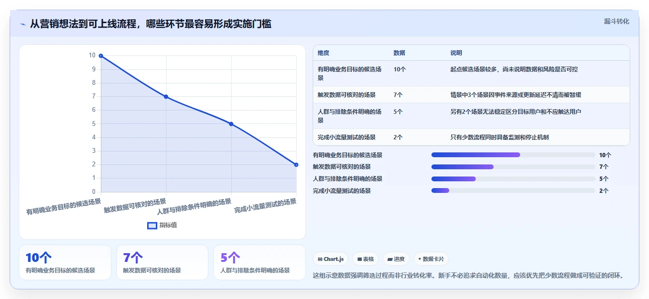
Task: Click the note starting 起点候选场景较多
Action: click(x=514, y=69)
